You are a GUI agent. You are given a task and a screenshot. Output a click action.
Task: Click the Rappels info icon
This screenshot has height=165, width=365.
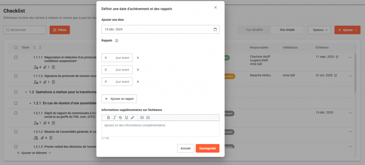pyautogui.click(x=117, y=41)
